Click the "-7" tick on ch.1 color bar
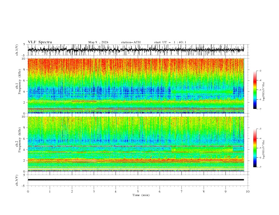The width and height of the screenshot is (279, 215). coord(260,109)
